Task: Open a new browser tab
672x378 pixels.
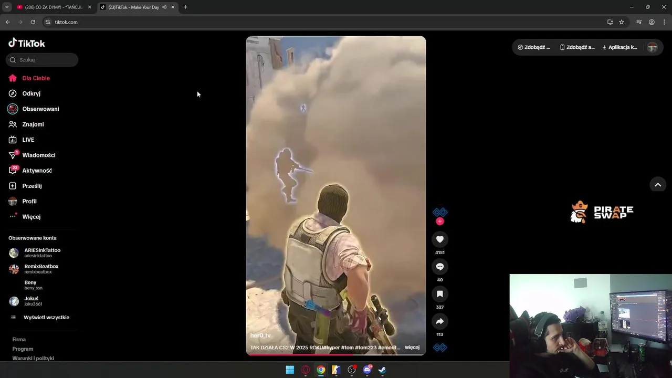Action: tap(185, 7)
